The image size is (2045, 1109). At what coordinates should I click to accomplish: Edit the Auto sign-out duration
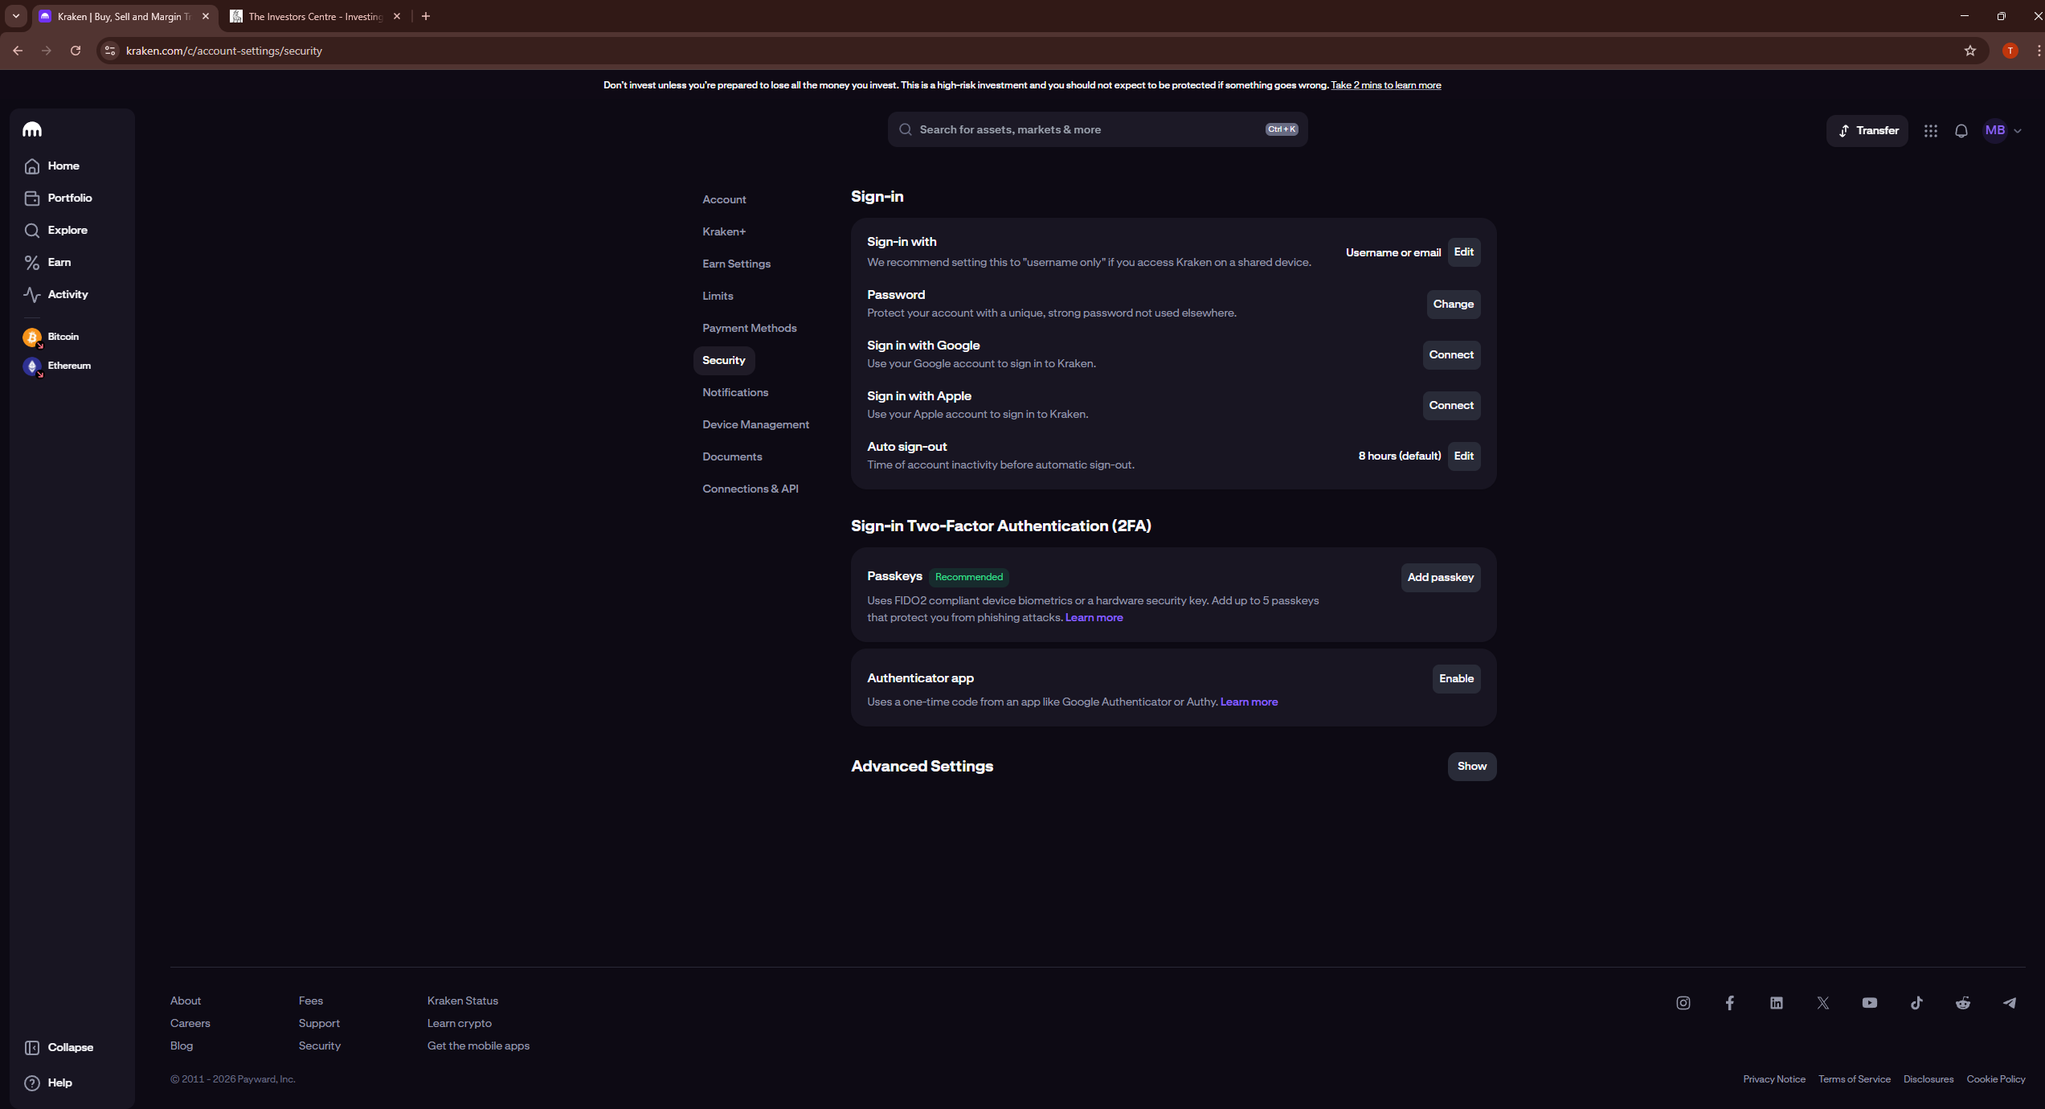[1464, 456]
